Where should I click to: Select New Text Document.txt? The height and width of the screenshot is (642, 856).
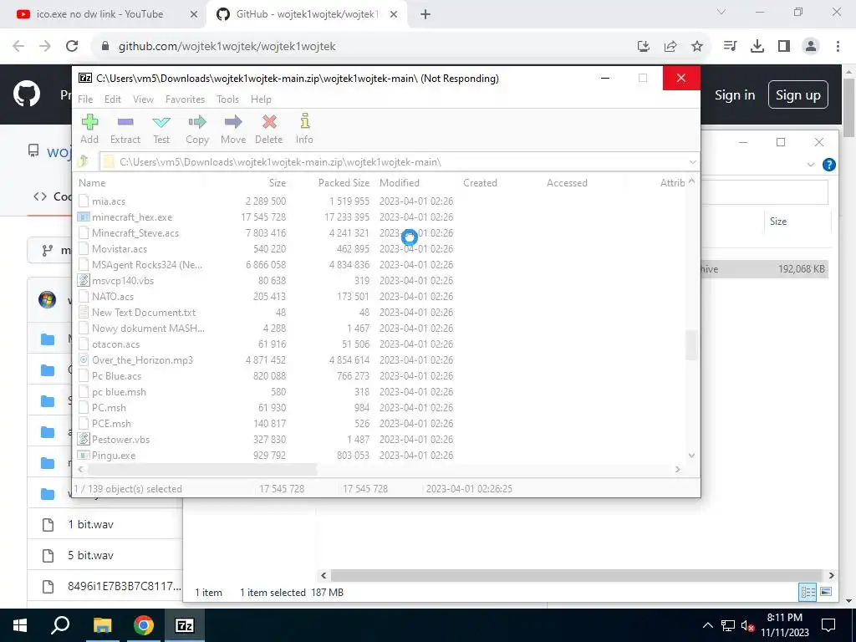coord(144,313)
